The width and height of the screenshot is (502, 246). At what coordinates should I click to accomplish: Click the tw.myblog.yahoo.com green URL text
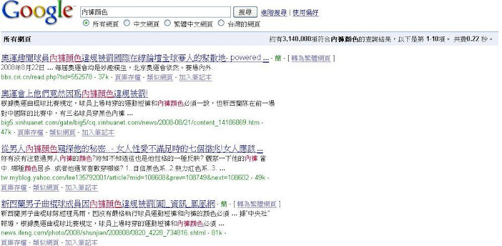tap(125, 178)
